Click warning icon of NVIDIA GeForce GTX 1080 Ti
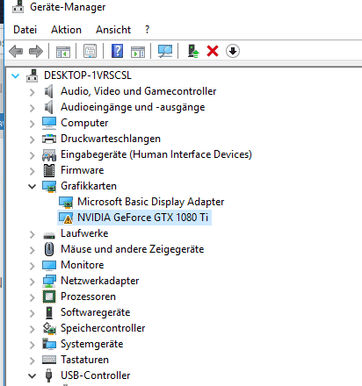Viewport: 362px width, 386px height. 66,218
